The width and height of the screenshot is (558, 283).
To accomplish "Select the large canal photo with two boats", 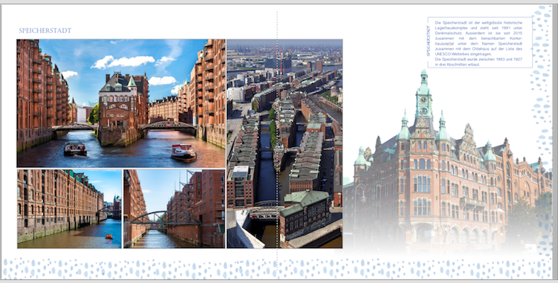I will [121, 103].
